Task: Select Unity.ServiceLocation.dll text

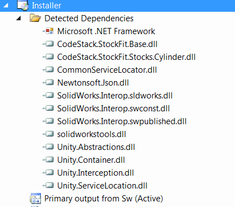Action: click(102, 186)
